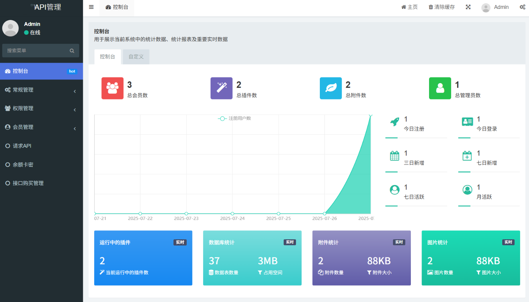Toggle the sidebar with the hamburger icon
Viewport: 529px width, 302px height.
[x=91, y=7]
